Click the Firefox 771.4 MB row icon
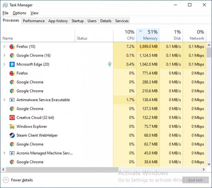 (x=12, y=73)
